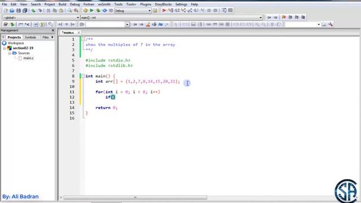Open Find with the magnifier icon
This screenshot has width=361, height=203.
point(69,11)
